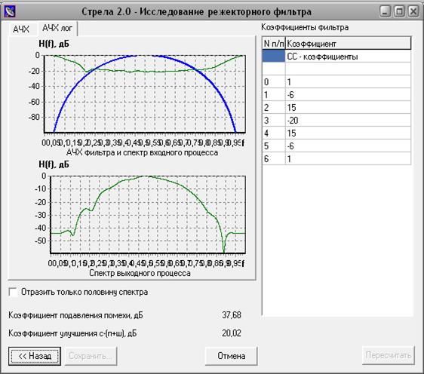Edit coefficient 0 cell with value 1
424x374 pixels.
(x=349, y=82)
